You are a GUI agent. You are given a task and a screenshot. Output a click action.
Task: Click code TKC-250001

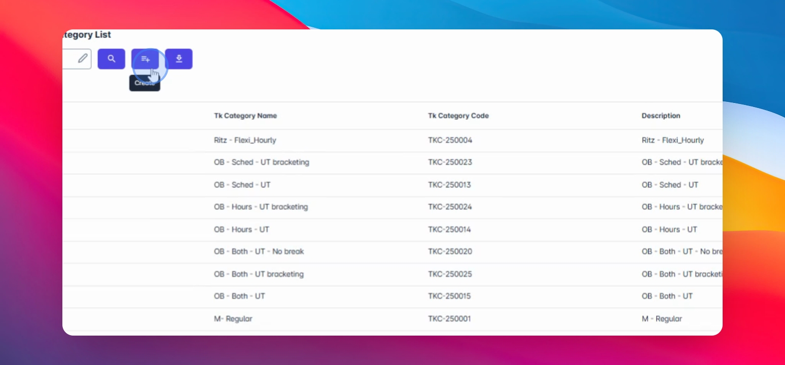[449, 318]
